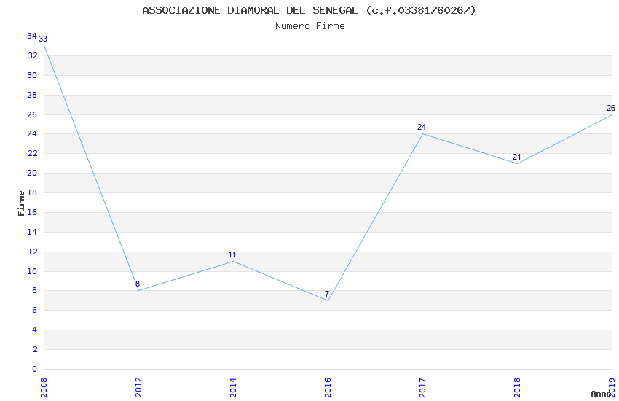Click x-axis year 2017
This screenshot has height=401, width=619.
422,388
